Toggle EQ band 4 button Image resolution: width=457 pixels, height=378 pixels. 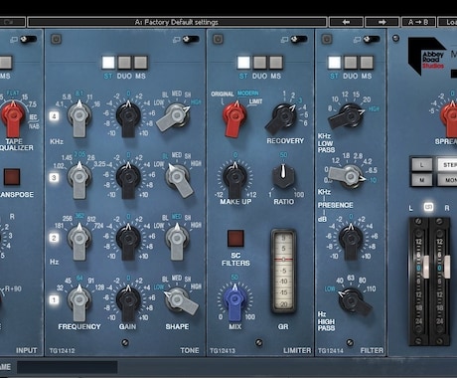pos(54,116)
